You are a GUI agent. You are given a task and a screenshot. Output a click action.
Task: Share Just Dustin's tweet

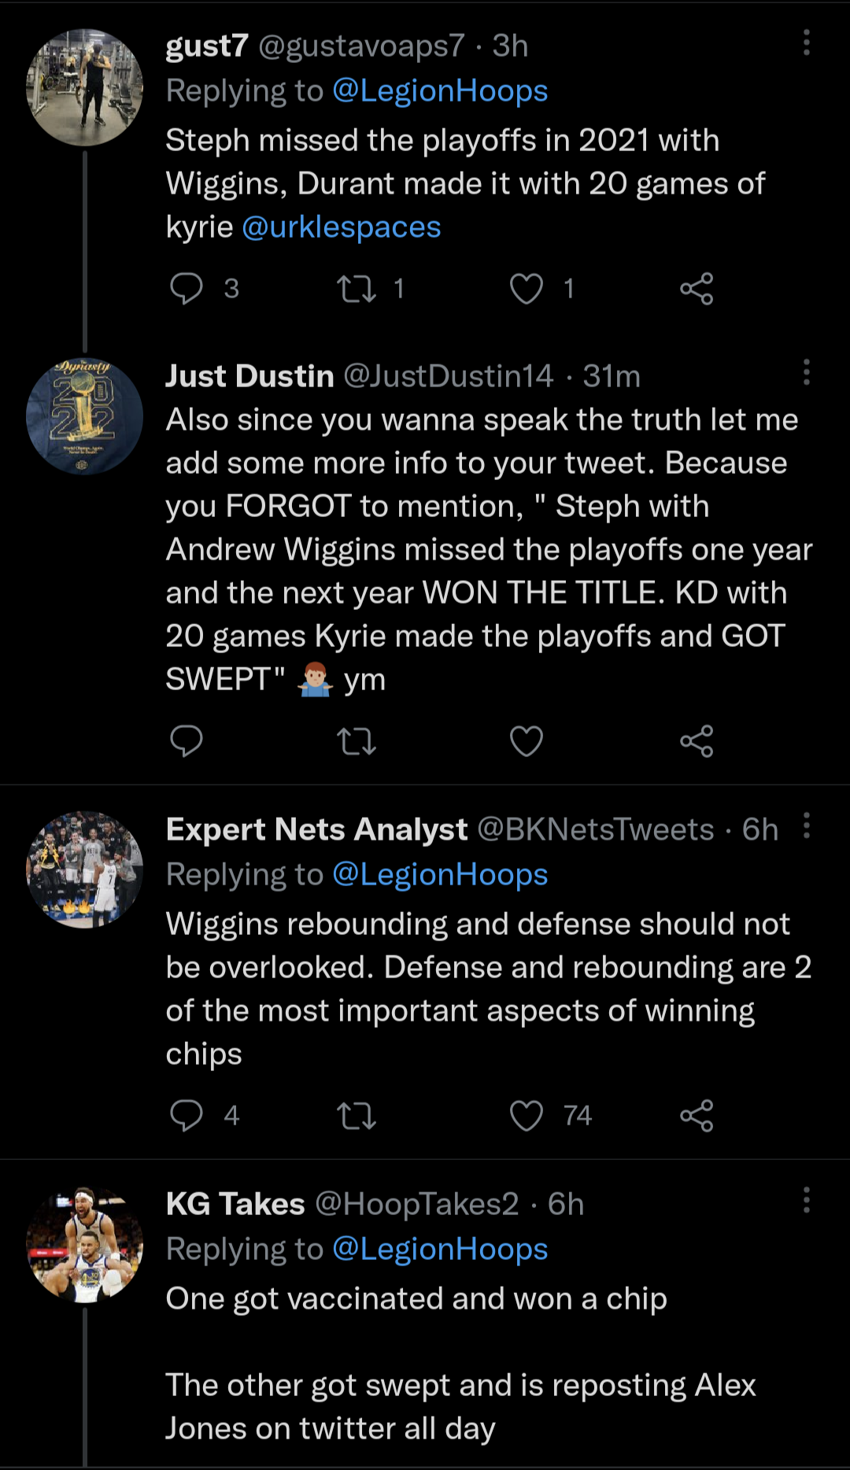coord(697,741)
